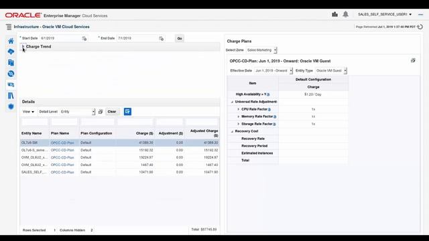Click the charge value 19224.97
Screen dimensions: 429x241
[146, 157]
